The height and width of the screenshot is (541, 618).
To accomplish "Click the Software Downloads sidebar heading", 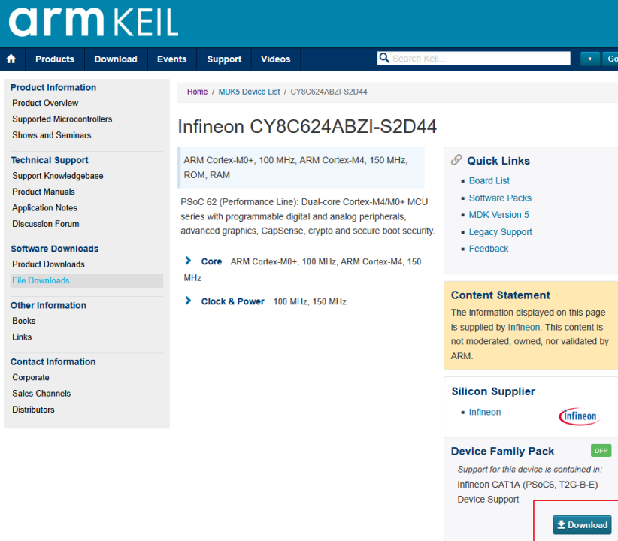I will pos(54,249).
